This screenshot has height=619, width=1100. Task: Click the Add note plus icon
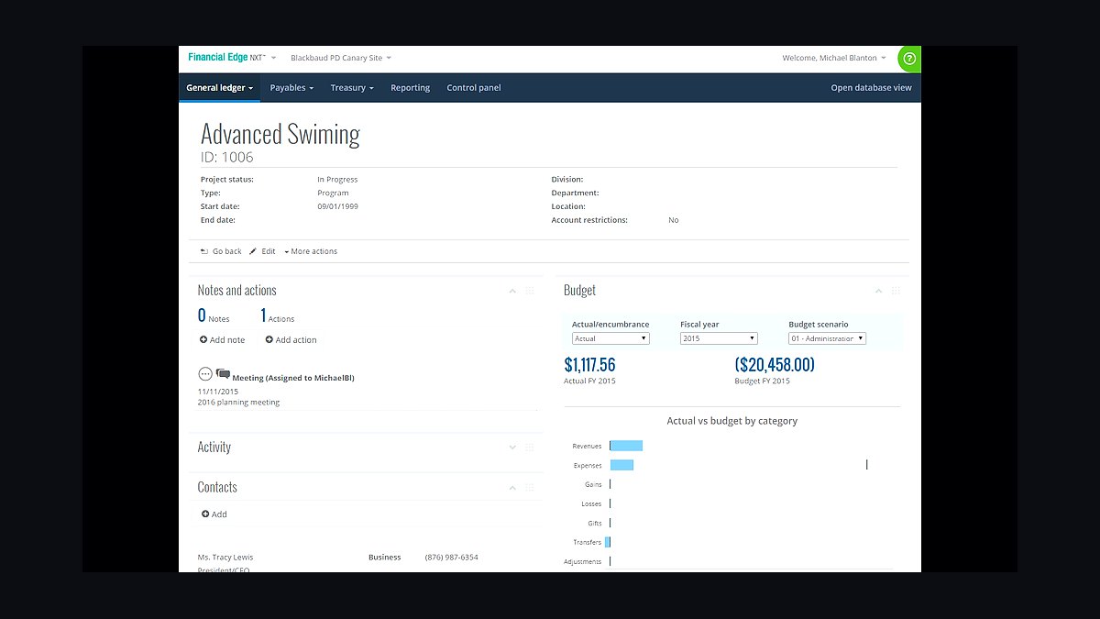(203, 340)
